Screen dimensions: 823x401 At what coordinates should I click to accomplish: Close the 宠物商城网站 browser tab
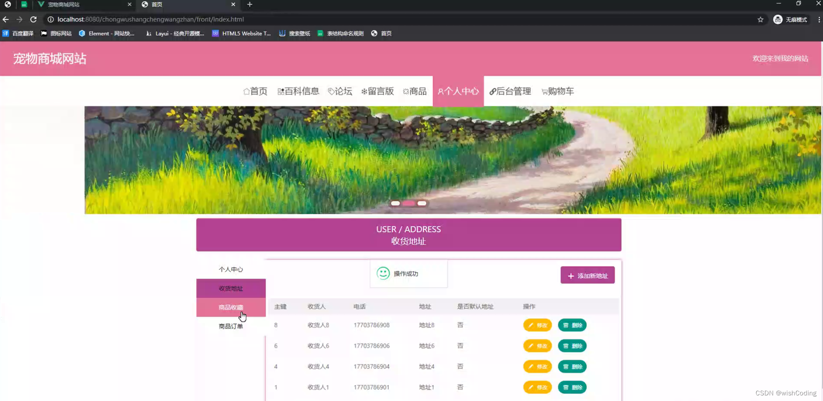pos(129,4)
